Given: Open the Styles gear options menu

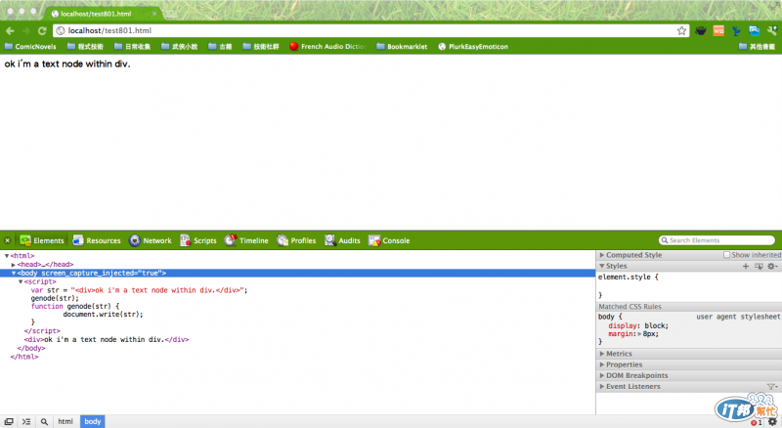Looking at the screenshot, I should coord(772,267).
